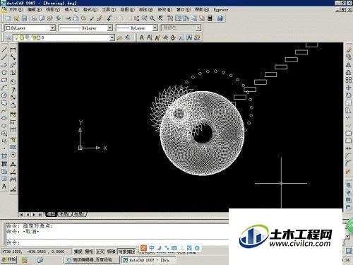
Task: Open the Express menu
Action: [221, 10]
